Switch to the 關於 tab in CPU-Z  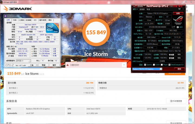50,20
